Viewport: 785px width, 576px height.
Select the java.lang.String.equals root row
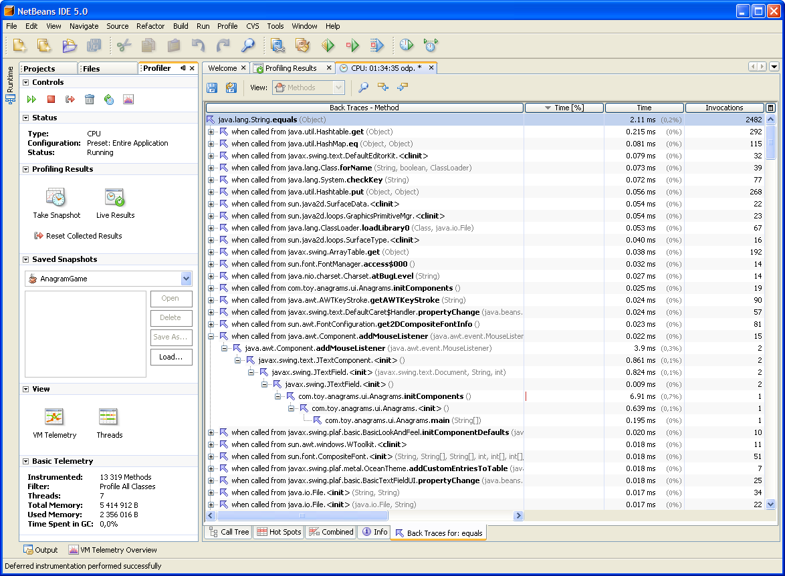coord(485,120)
